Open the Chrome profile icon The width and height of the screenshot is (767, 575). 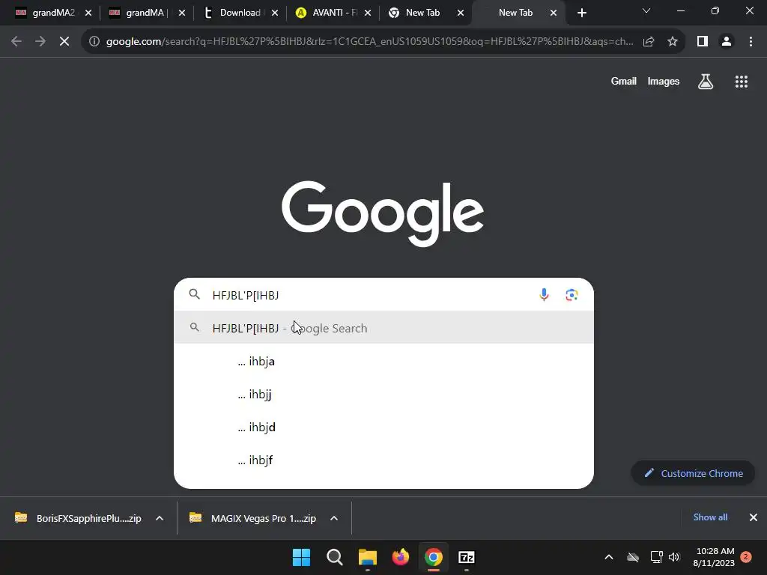(727, 42)
